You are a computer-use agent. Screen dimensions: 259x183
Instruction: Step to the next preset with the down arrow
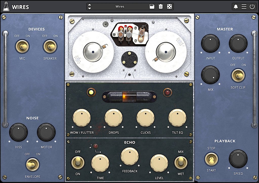[x=90, y=8]
